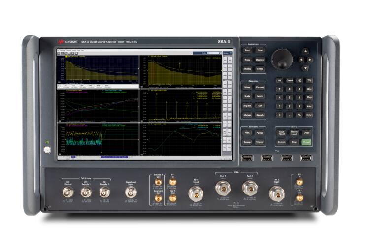Tap the plus/minus sign keypad key
366x248 pixels.
(x=299, y=115)
